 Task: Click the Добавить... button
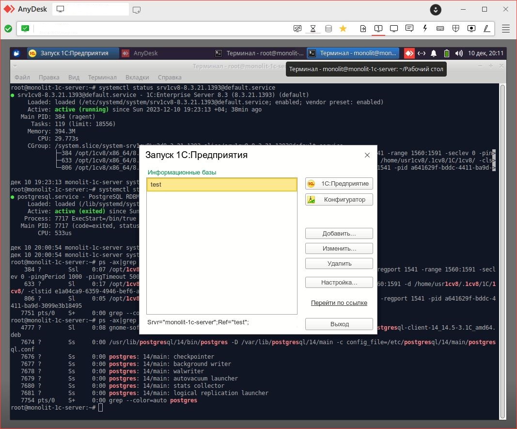click(339, 234)
